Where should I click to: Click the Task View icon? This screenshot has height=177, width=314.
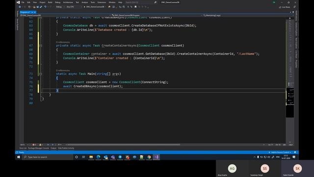(83, 157)
